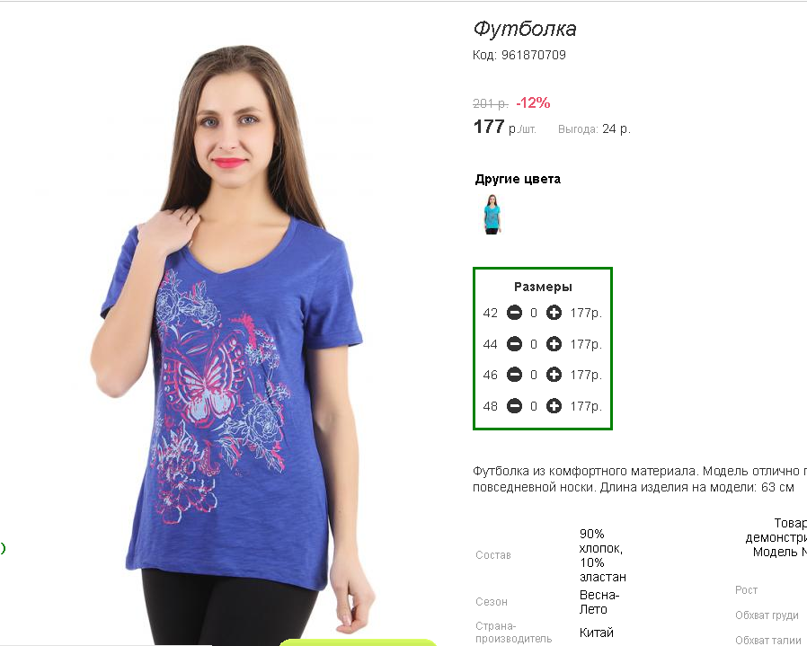Click the size 46 quantity value
The width and height of the screenshot is (807, 646).
pos(534,376)
